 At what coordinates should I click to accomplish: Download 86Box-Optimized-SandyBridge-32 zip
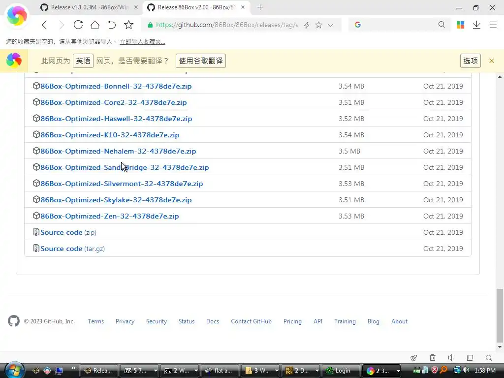point(125,167)
